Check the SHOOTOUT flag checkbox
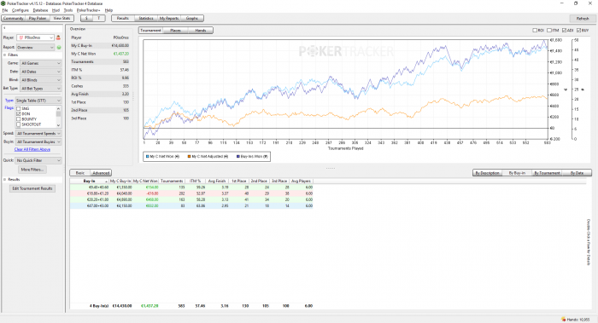The image size is (598, 323). click(18, 124)
